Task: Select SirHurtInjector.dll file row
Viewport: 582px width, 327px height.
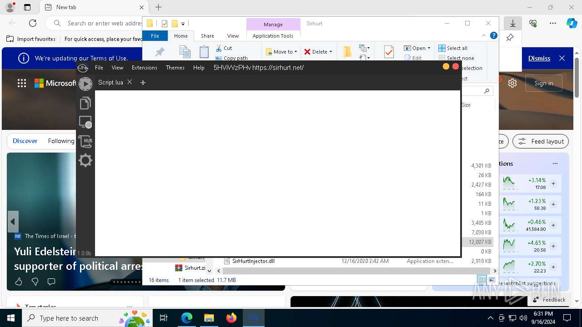Action: pos(357,261)
